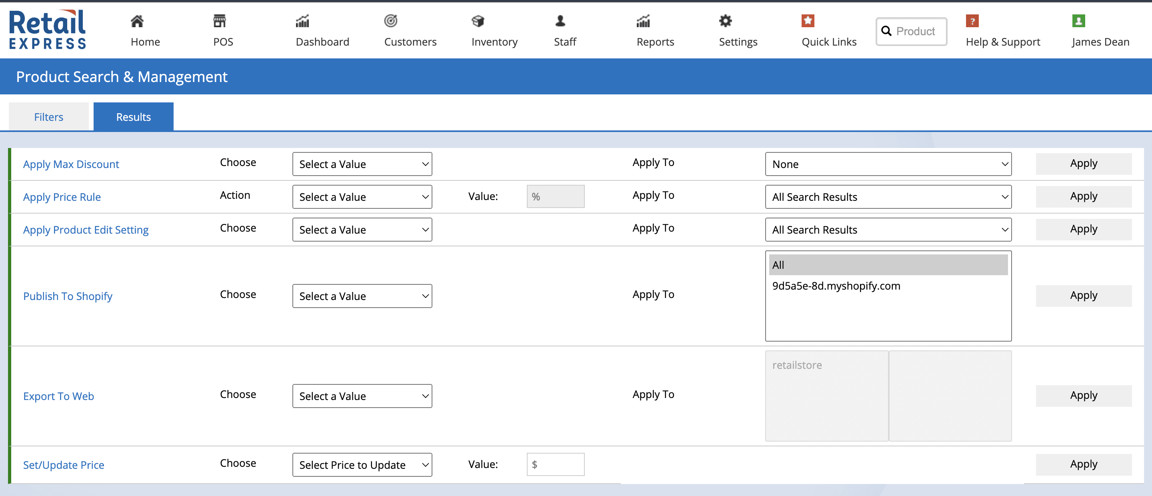Click the Apply Product Edit Setting link
Viewport: 1152px width, 496px height.
pos(86,230)
